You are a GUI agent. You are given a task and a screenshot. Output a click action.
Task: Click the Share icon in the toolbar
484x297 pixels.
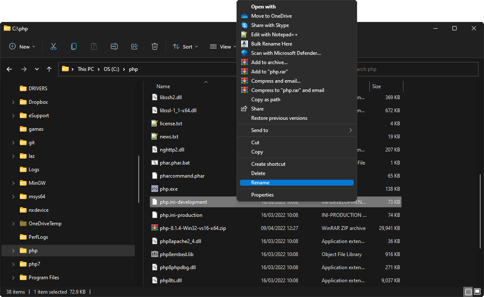point(134,47)
